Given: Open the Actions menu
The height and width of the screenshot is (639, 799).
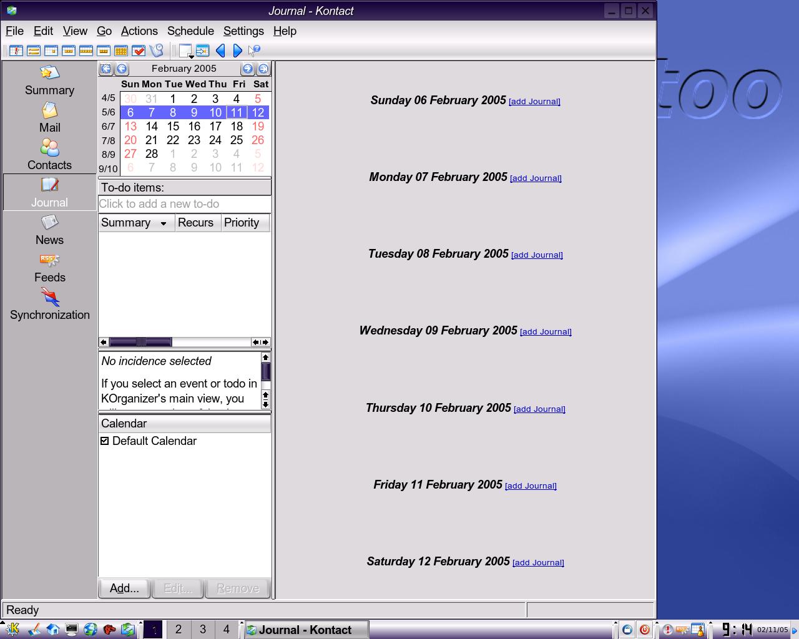Looking at the screenshot, I should (139, 31).
